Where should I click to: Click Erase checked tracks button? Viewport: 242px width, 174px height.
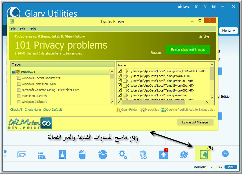pos(188,50)
